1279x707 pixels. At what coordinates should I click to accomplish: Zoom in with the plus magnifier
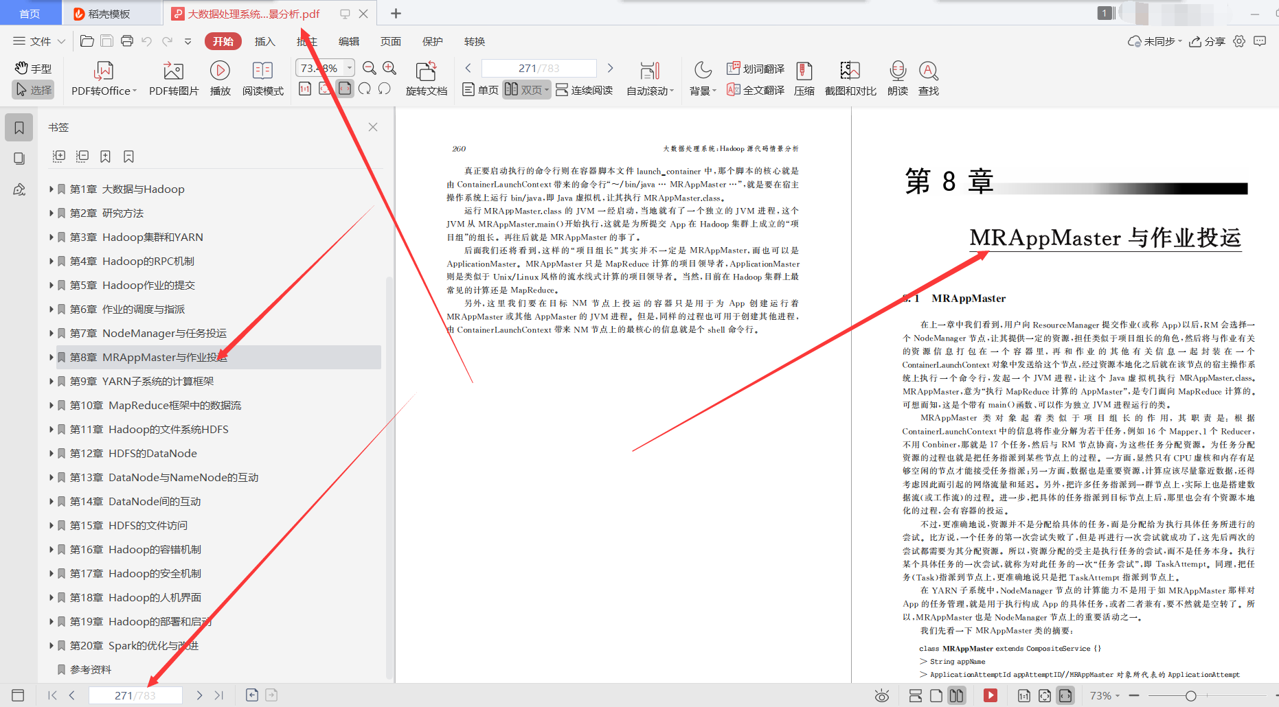[x=389, y=68]
